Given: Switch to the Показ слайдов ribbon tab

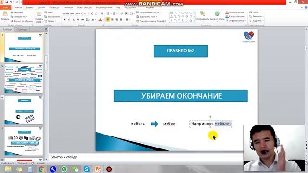Looking at the screenshot, I should click(85, 8).
